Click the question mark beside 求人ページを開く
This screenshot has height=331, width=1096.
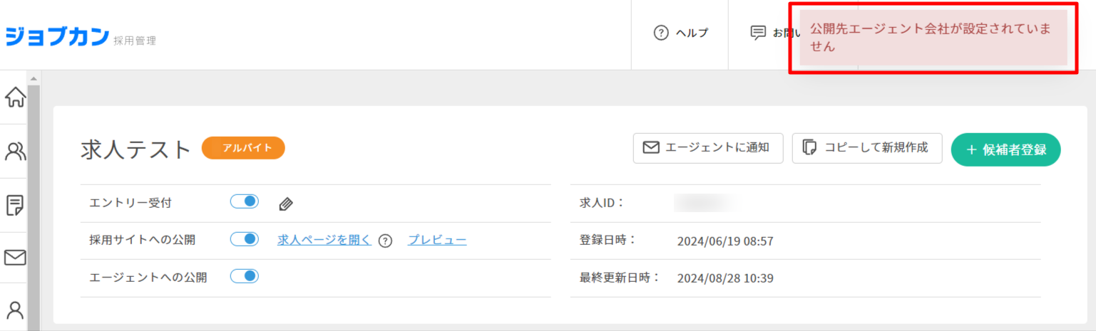click(x=386, y=241)
